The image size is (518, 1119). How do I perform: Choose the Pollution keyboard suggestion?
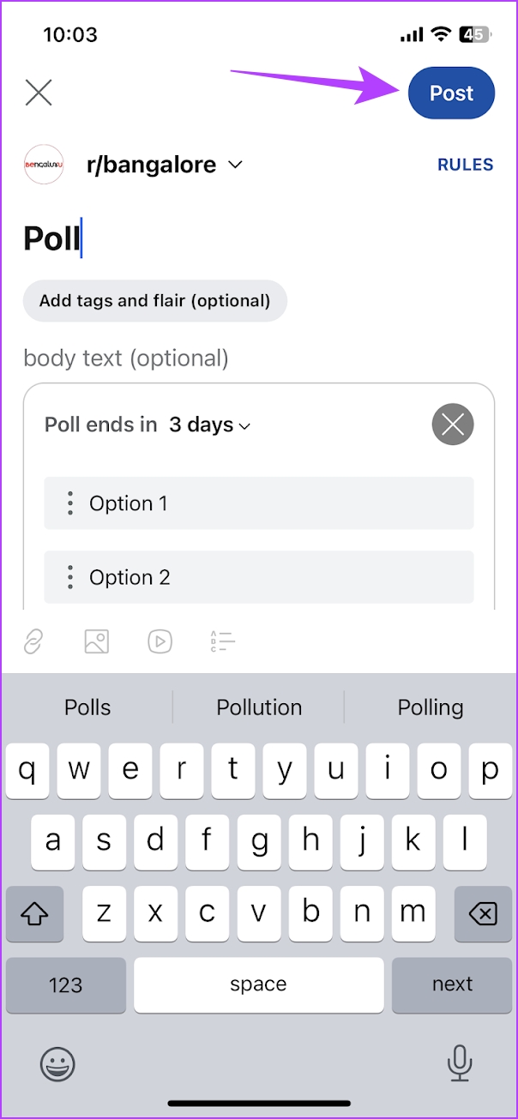259,707
